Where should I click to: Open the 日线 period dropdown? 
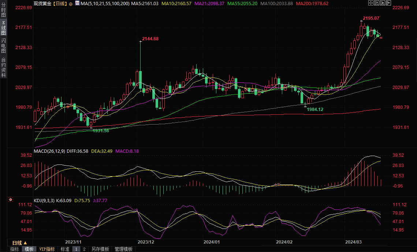click(x=20, y=243)
